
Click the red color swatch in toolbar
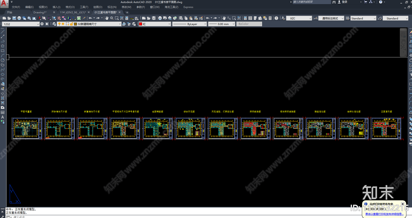(x=141, y=24)
